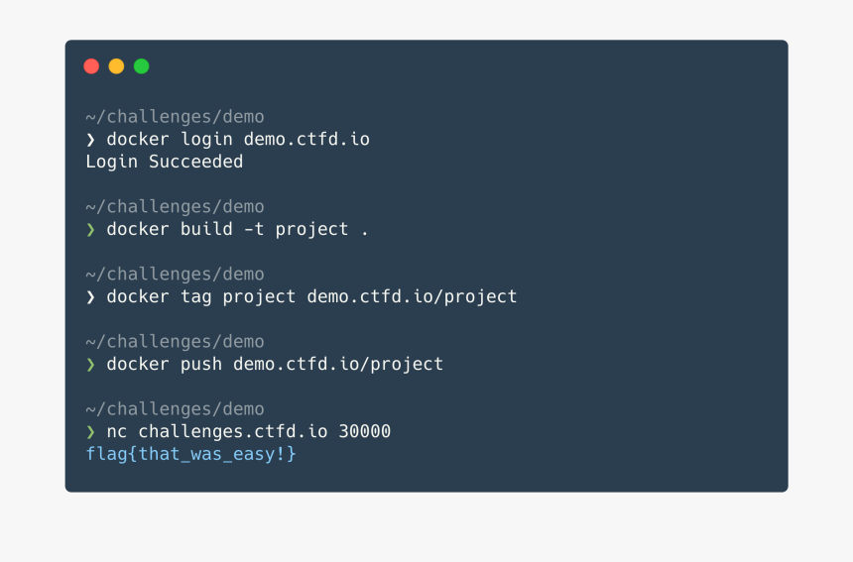Click challenges.ctfd.io in the nc command

point(233,431)
